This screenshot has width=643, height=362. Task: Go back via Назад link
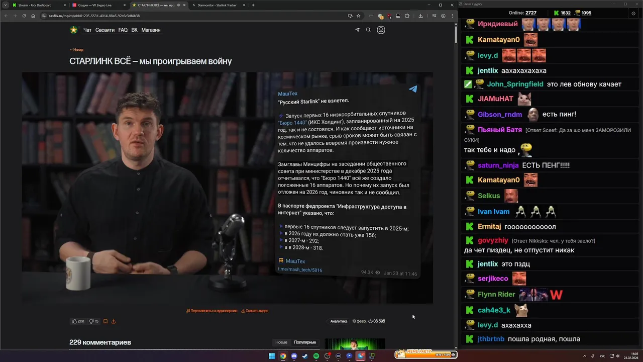76,50
